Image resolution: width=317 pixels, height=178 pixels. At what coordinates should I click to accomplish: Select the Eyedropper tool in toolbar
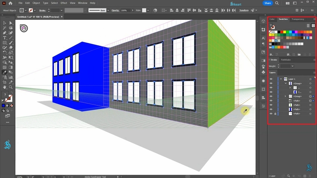(x=4, y=72)
